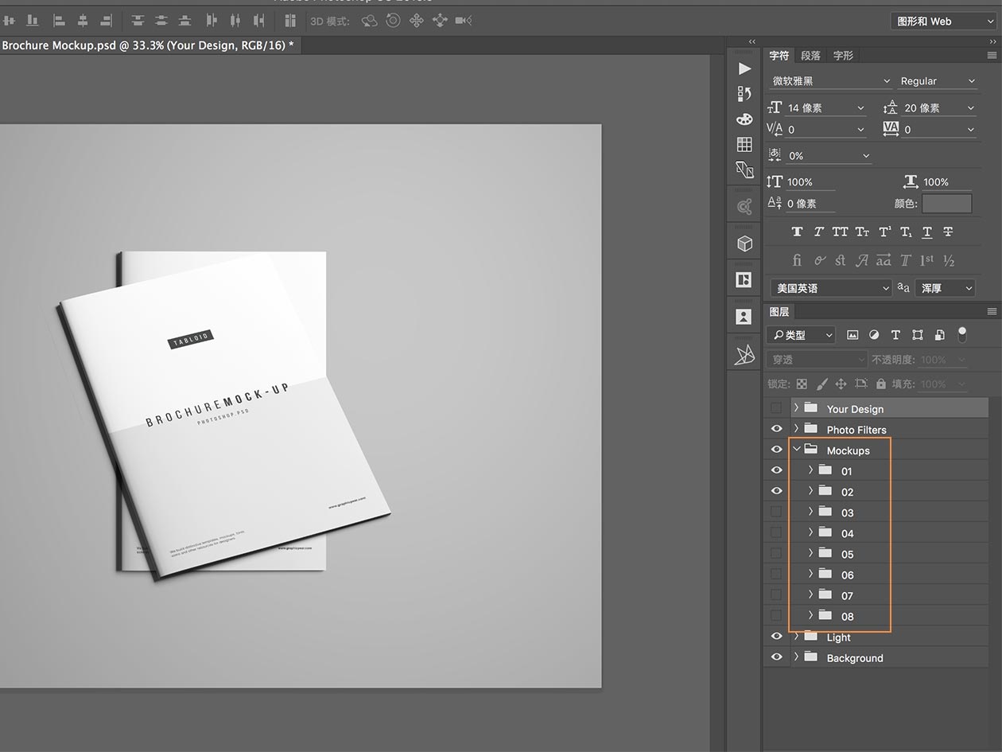Image resolution: width=1002 pixels, height=752 pixels.
Task: Switch to the 字形 tab
Action: 843,56
